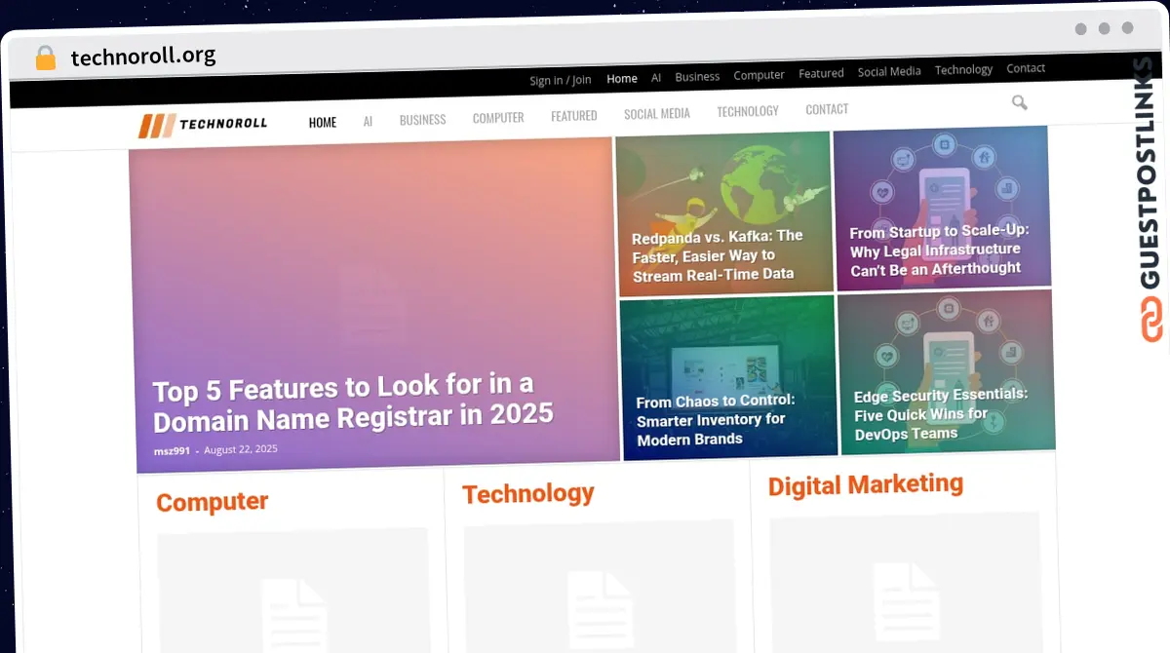The height and width of the screenshot is (653, 1170).
Task: Open Computer in top black bar
Action: pyautogui.click(x=759, y=75)
